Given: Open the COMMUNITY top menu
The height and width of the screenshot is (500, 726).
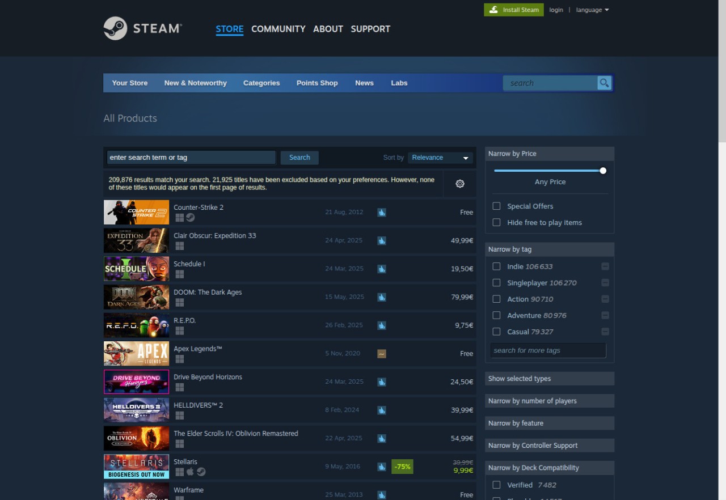Looking at the screenshot, I should [x=278, y=29].
